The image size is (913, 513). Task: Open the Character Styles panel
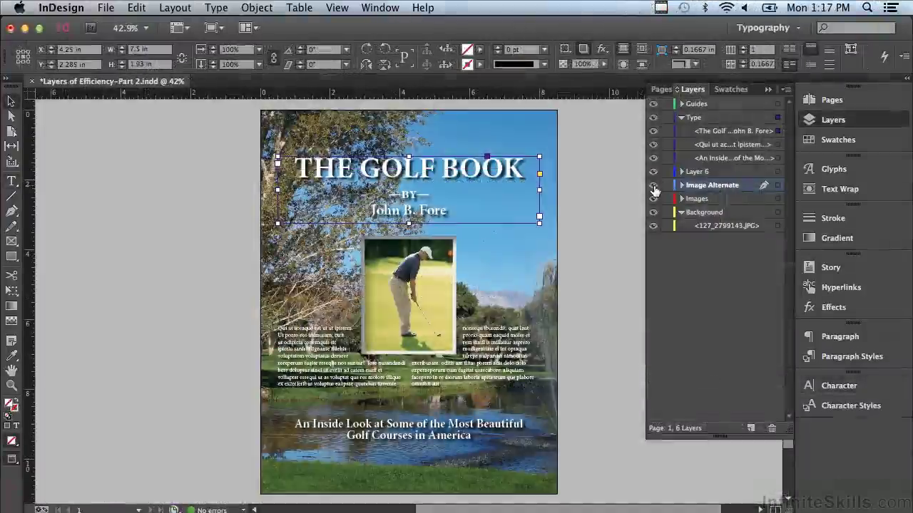pyautogui.click(x=851, y=405)
